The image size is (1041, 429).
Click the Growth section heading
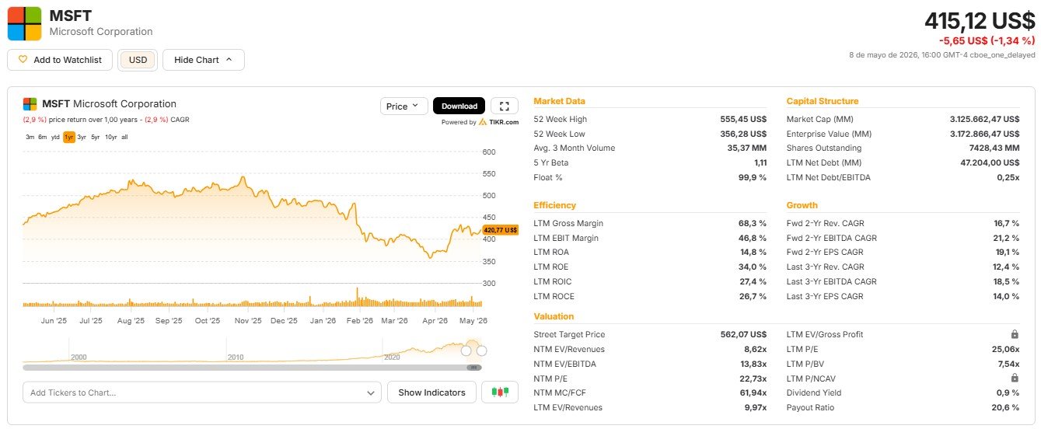point(802,205)
